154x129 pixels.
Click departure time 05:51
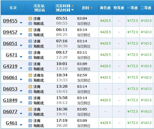tap(62, 18)
